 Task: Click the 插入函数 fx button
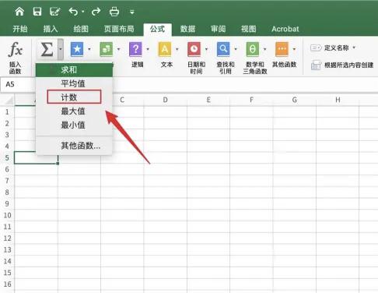point(16,58)
